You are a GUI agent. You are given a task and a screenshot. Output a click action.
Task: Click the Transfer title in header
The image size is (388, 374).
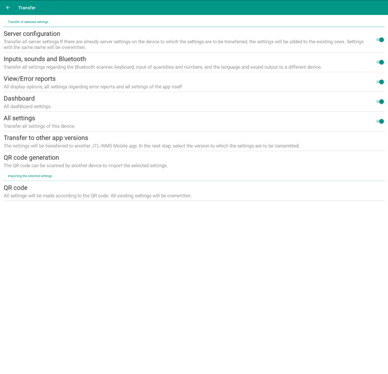point(27,8)
